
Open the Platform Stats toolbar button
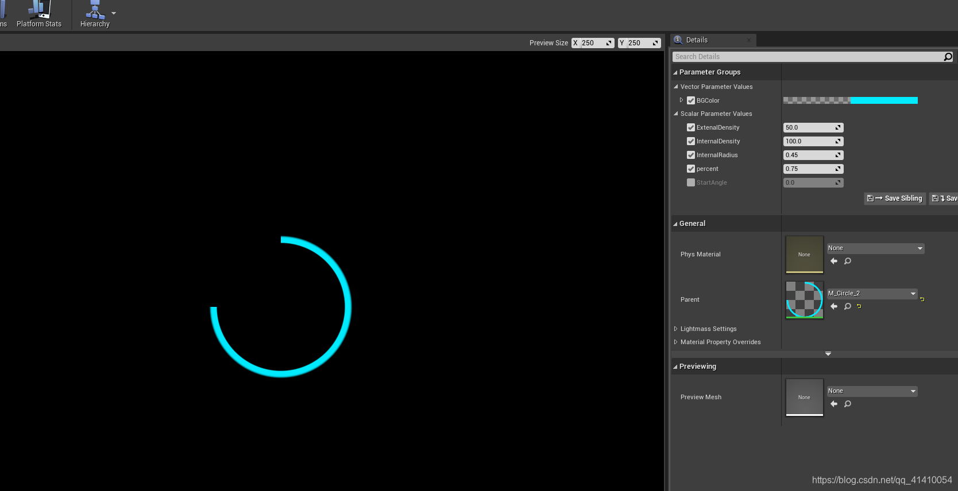click(39, 14)
